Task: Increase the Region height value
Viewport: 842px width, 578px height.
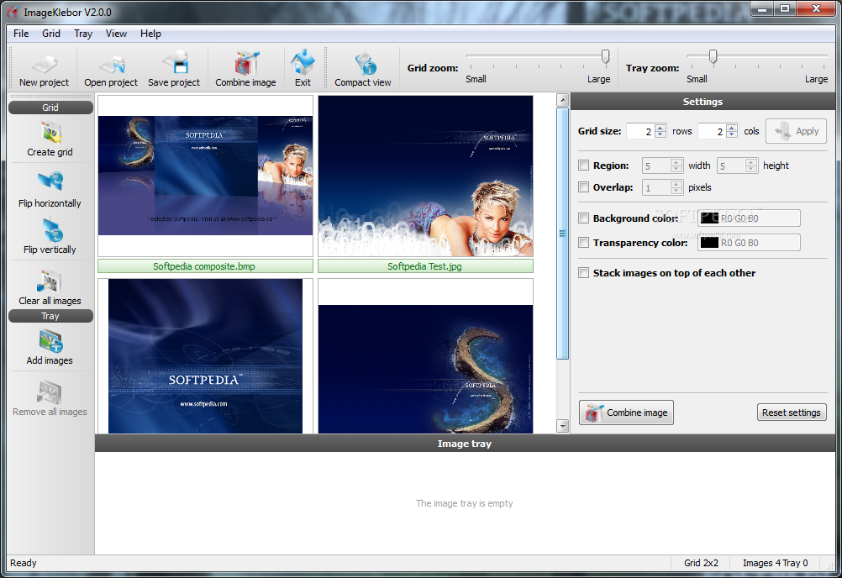Action: tap(751, 162)
